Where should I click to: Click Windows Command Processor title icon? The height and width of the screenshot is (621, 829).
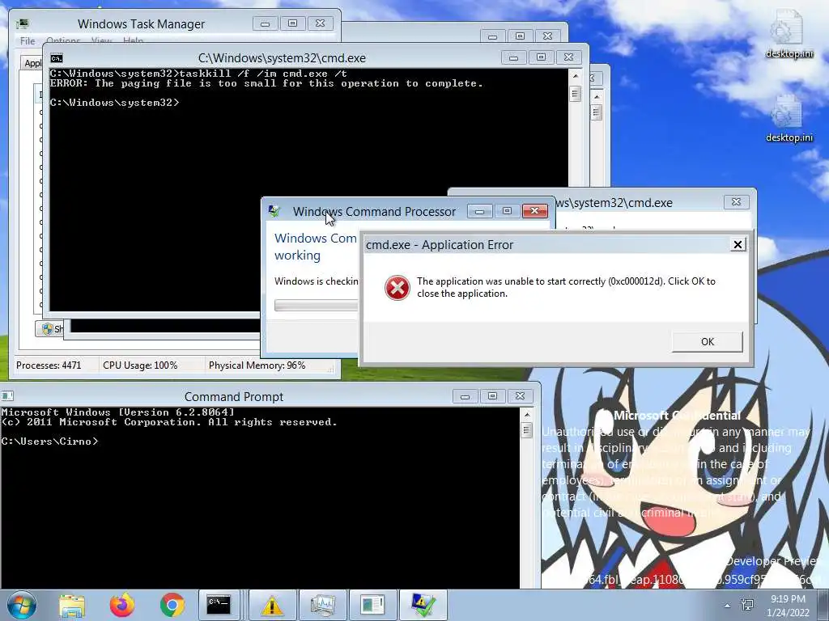click(x=274, y=211)
